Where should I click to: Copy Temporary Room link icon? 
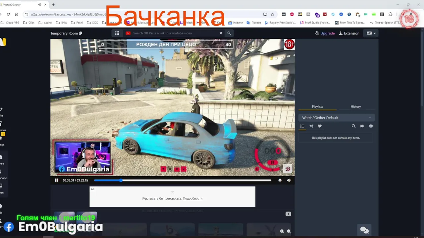click(x=80, y=33)
